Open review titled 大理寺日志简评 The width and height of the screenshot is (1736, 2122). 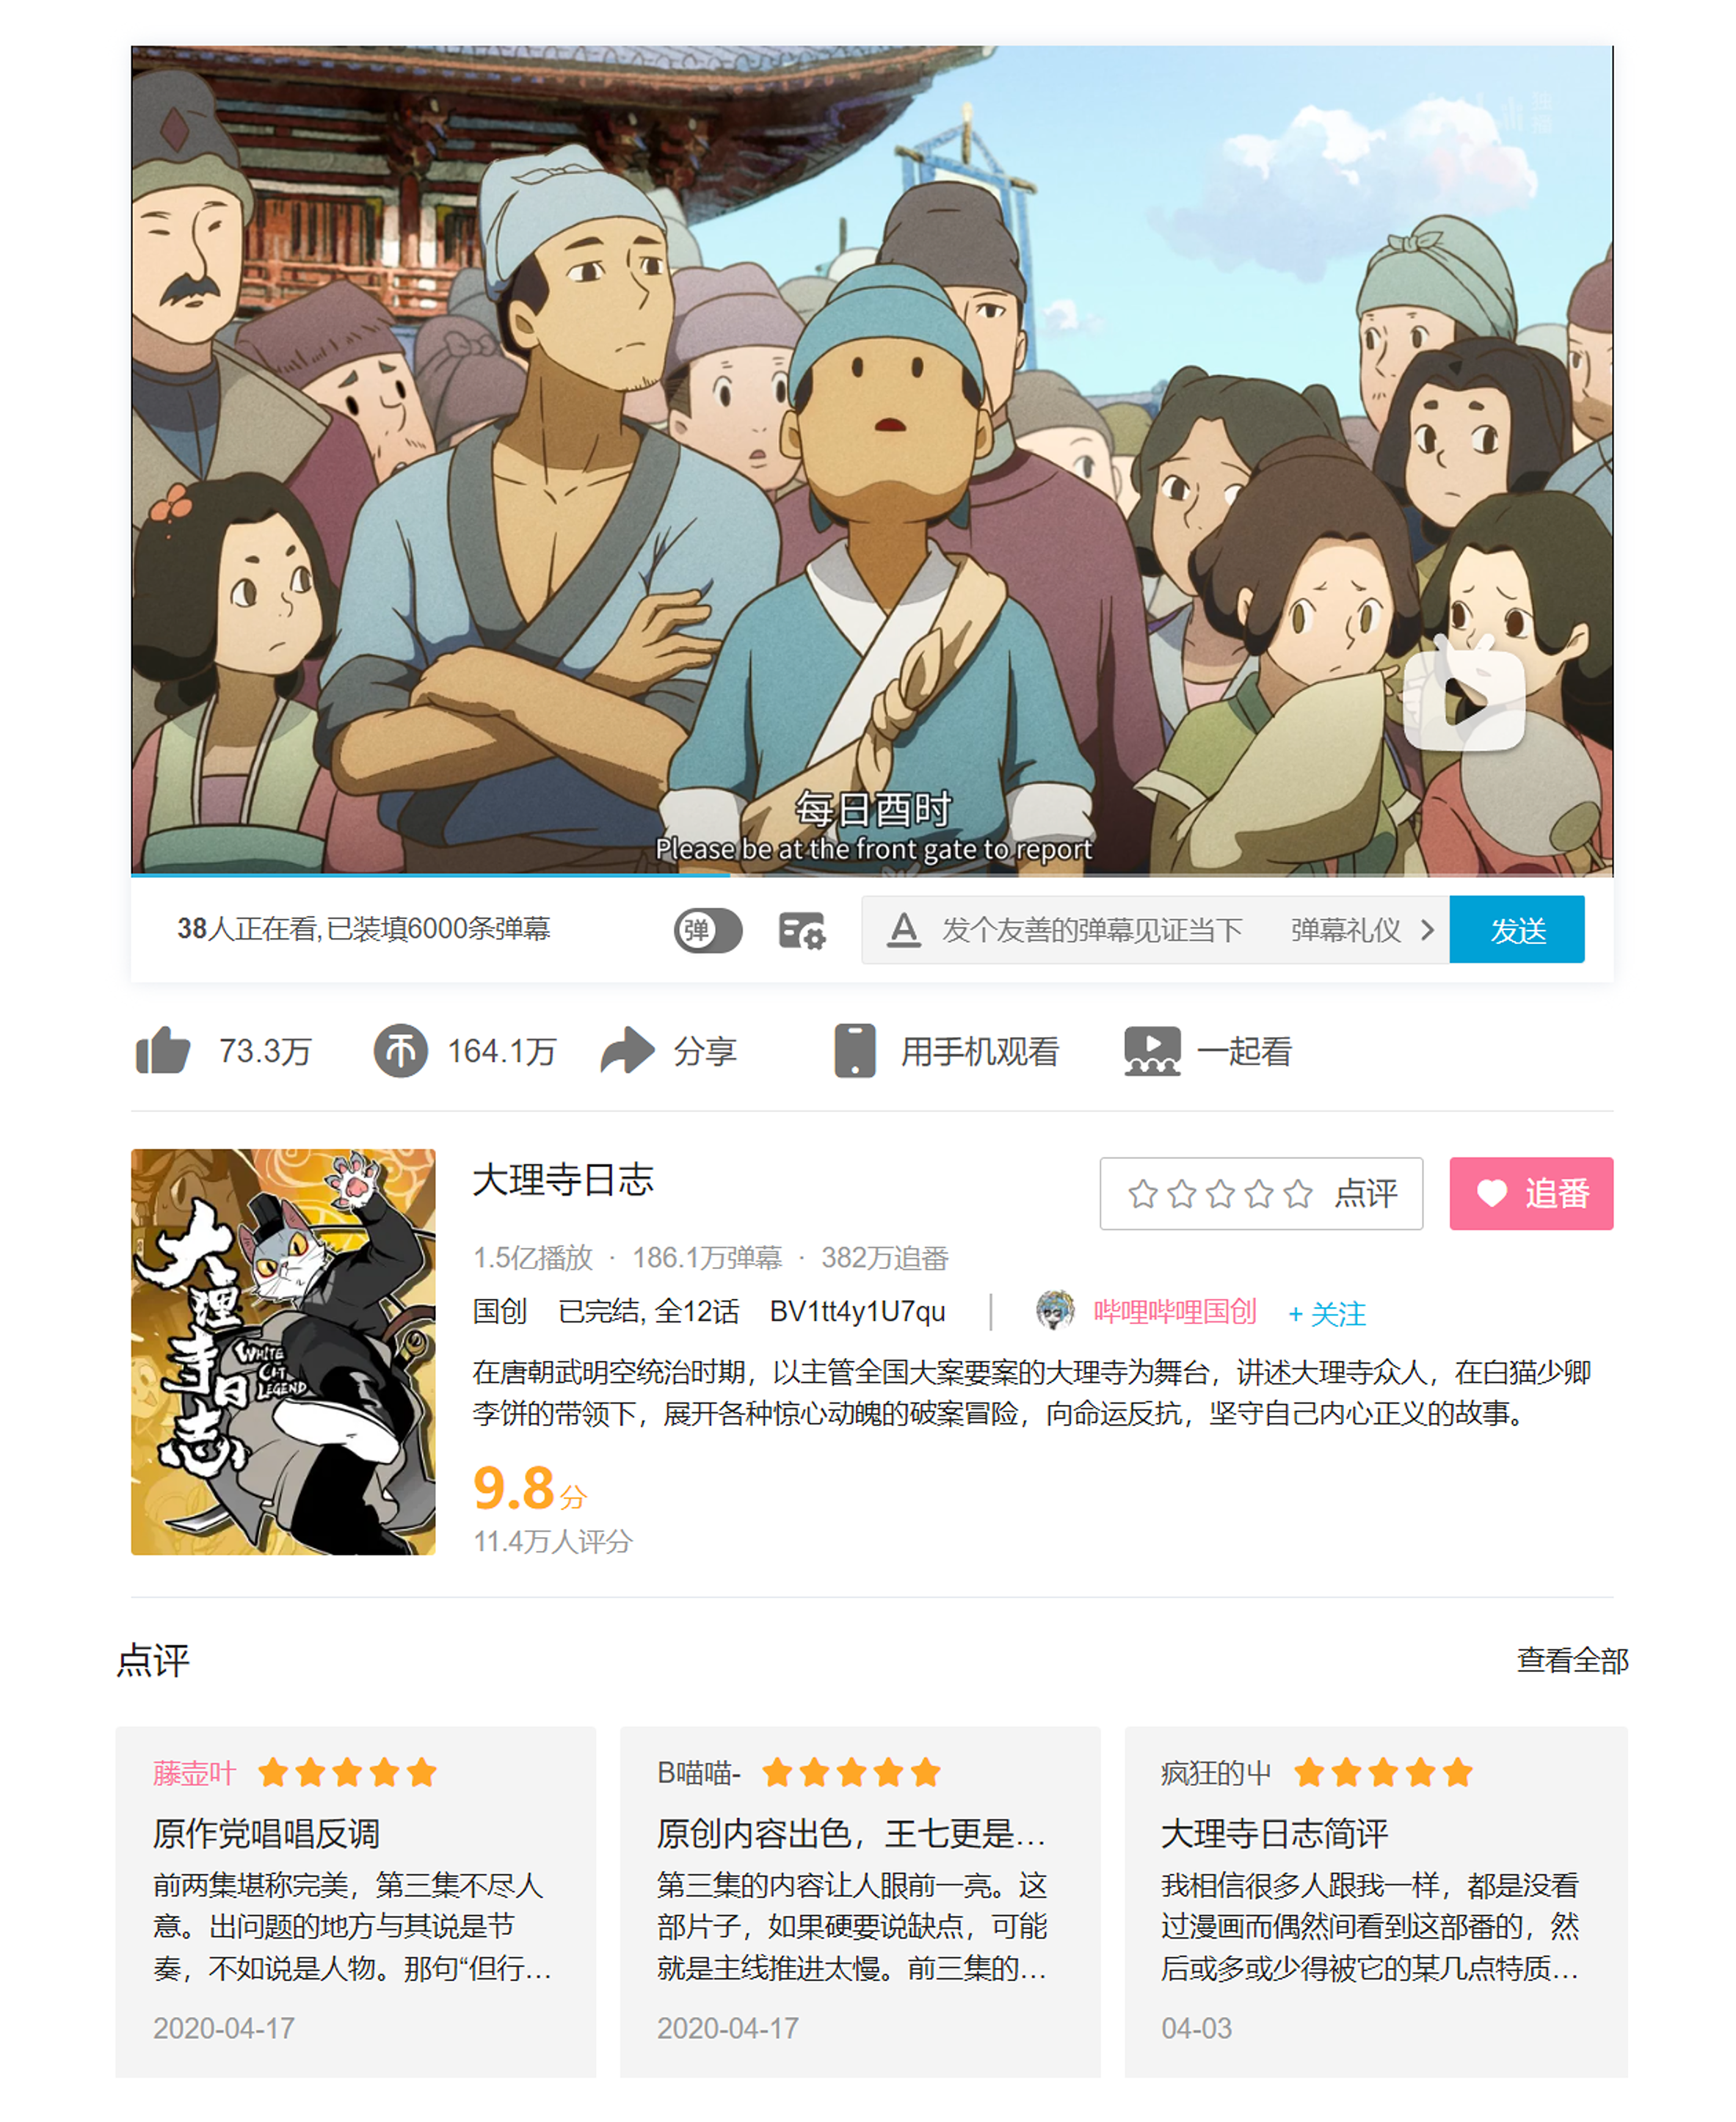click(x=1274, y=1833)
